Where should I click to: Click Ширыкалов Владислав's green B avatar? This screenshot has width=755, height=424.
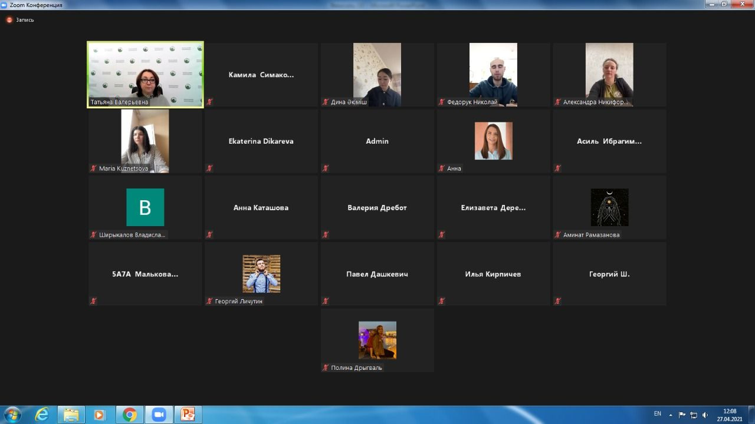[145, 207]
